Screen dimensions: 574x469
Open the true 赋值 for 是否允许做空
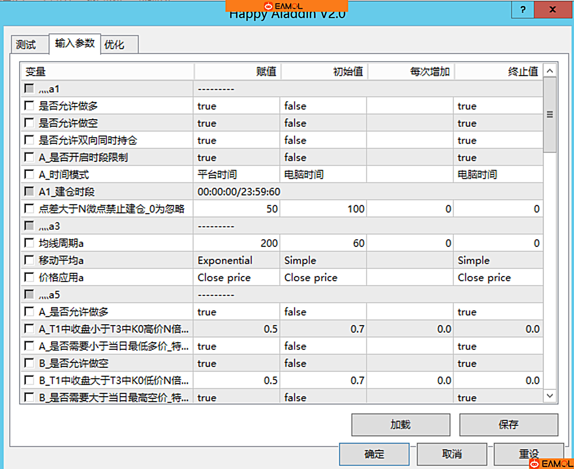point(236,123)
